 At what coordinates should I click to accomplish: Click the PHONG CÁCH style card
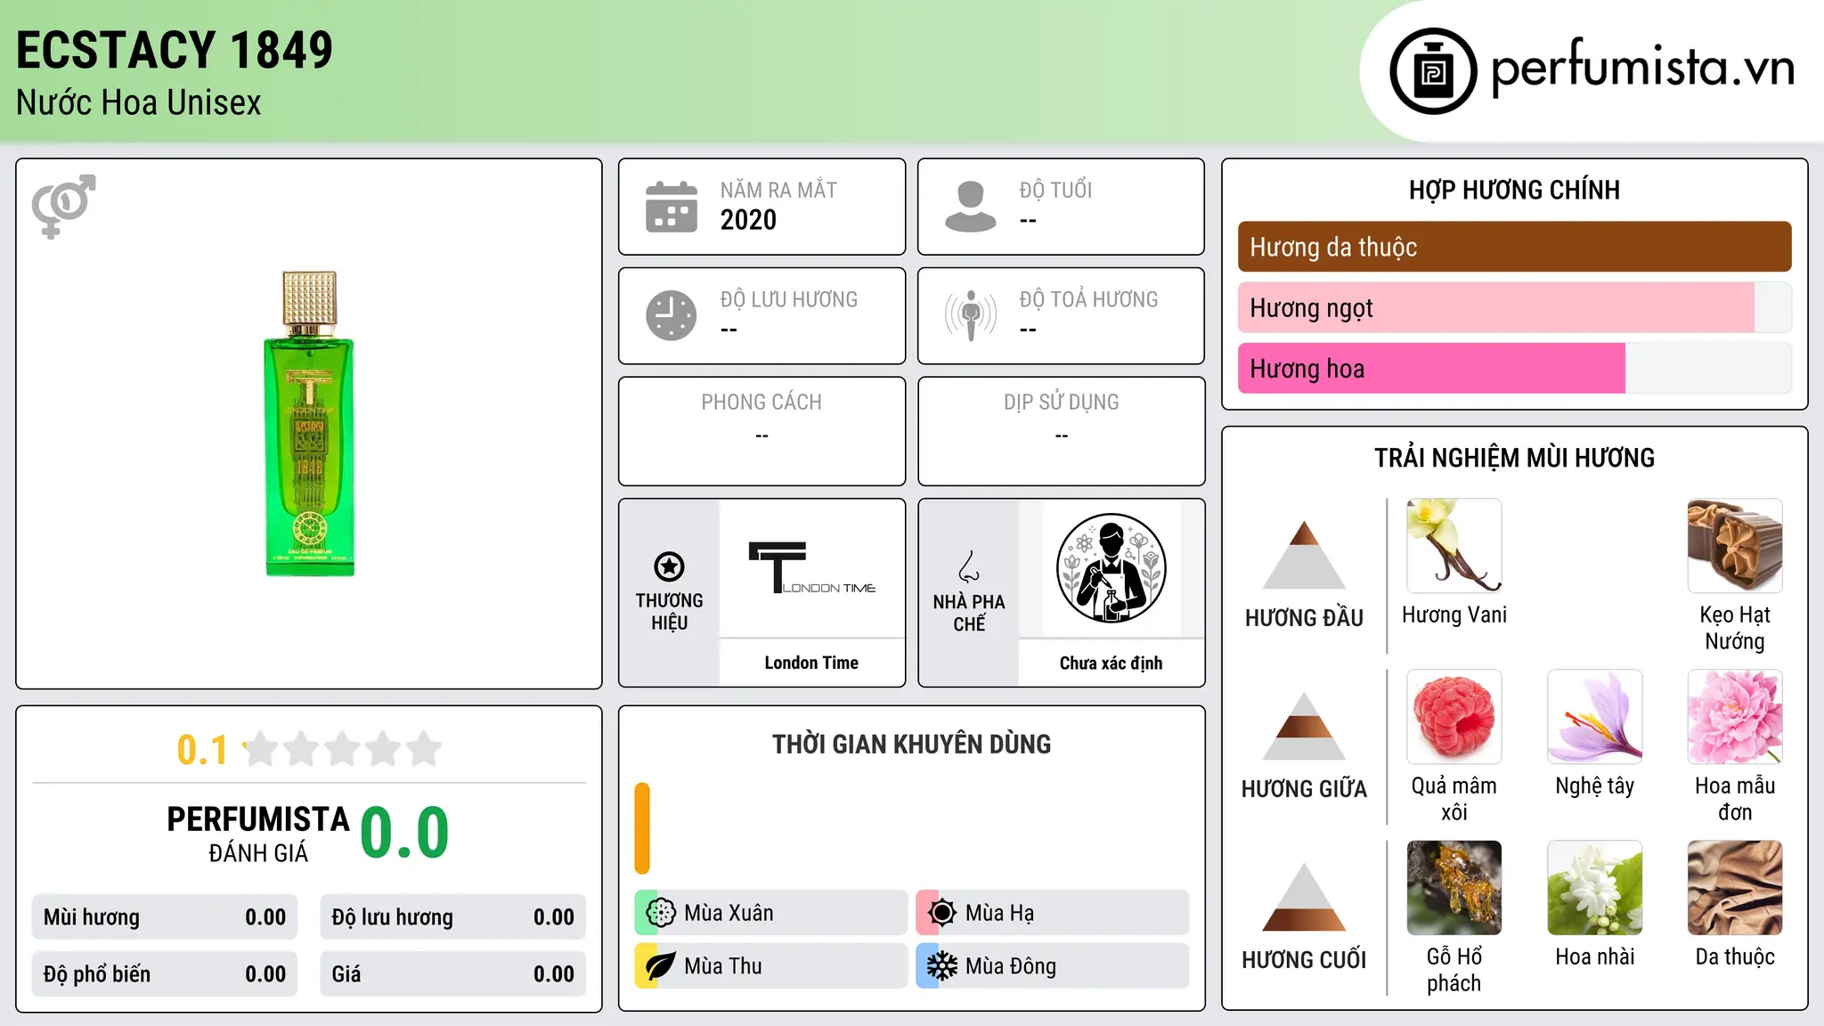click(x=761, y=431)
